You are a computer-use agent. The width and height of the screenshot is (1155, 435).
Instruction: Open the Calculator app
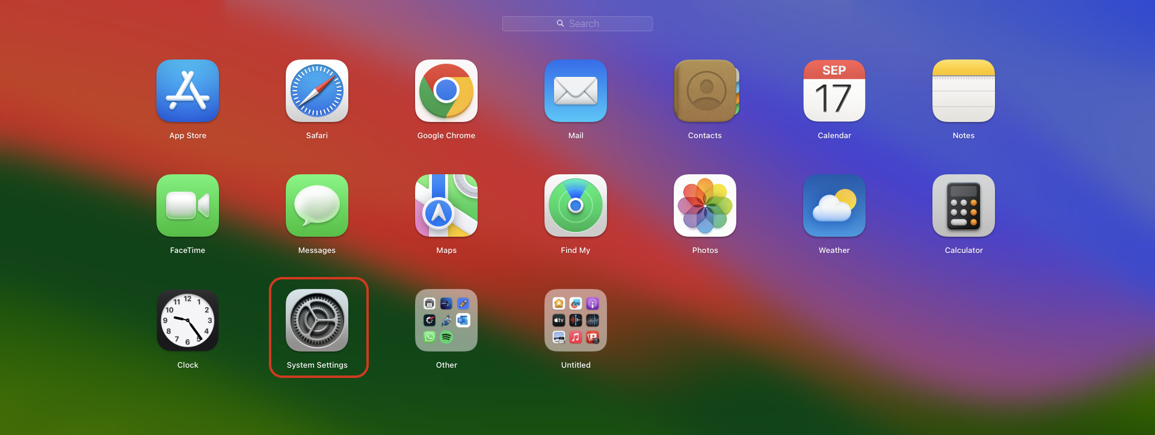coord(964,205)
